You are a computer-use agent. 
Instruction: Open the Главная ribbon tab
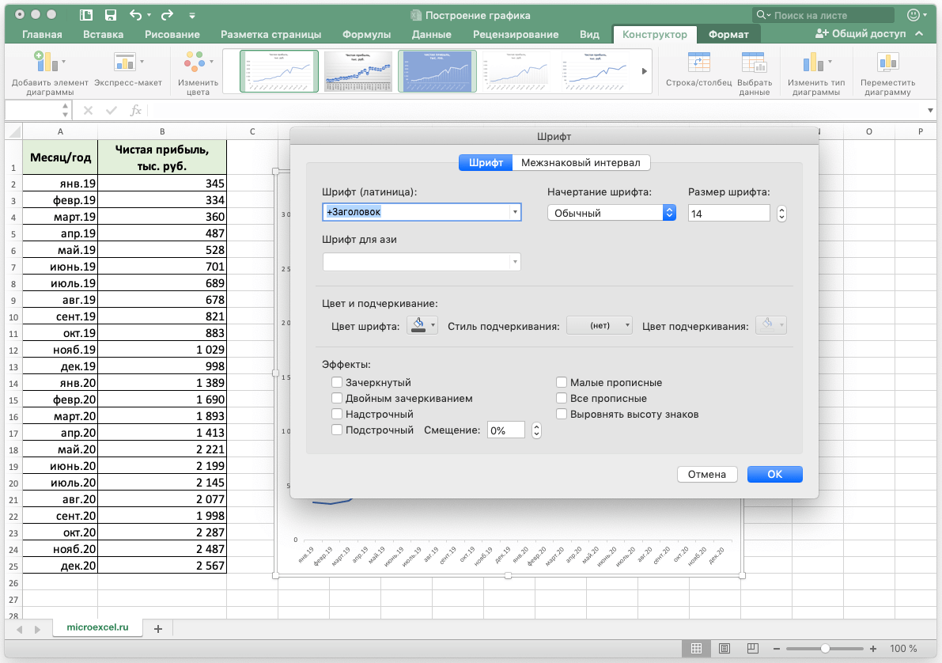(x=42, y=34)
